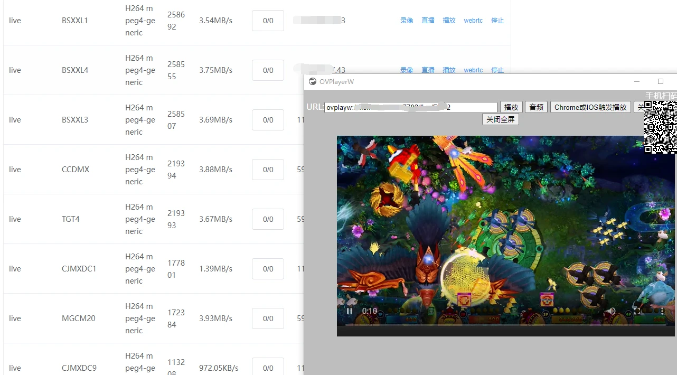Click the video progress bar

505,325
